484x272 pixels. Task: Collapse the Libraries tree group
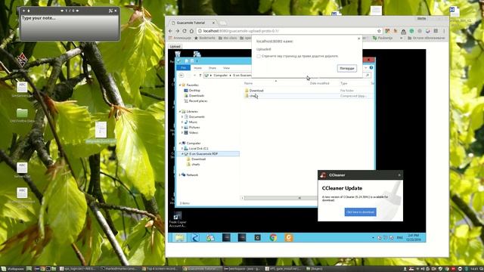180,112
